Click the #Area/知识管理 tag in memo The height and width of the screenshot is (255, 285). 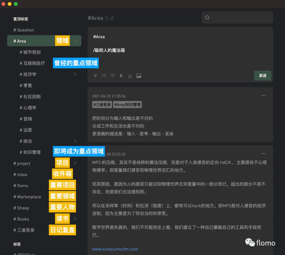click(x=127, y=105)
